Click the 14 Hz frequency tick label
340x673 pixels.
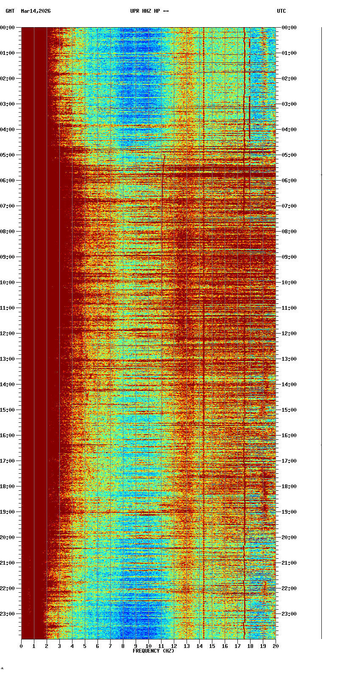[x=199, y=646]
